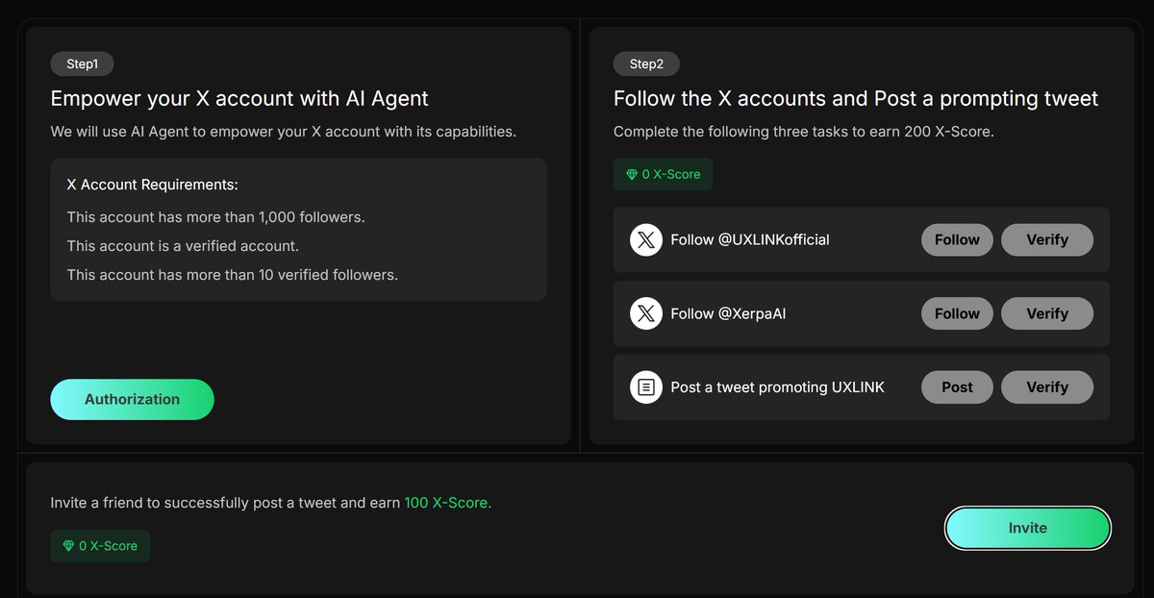The height and width of the screenshot is (598, 1154).
Task: Click the Step1 label badge
Action: pos(82,64)
